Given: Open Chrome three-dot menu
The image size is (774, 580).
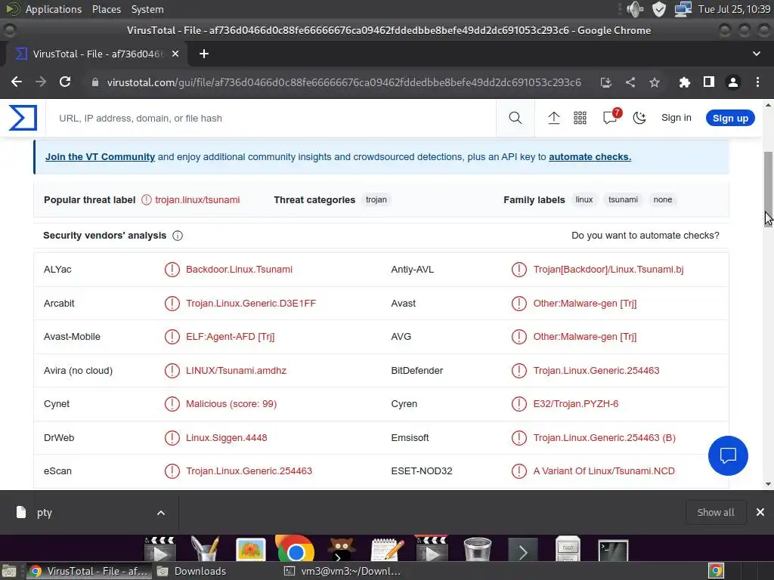Looking at the screenshot, I should pos(757,82).
